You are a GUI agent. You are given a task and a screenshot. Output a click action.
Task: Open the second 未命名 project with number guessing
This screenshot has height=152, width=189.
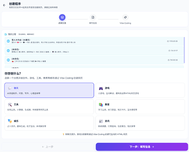point(94,51)
